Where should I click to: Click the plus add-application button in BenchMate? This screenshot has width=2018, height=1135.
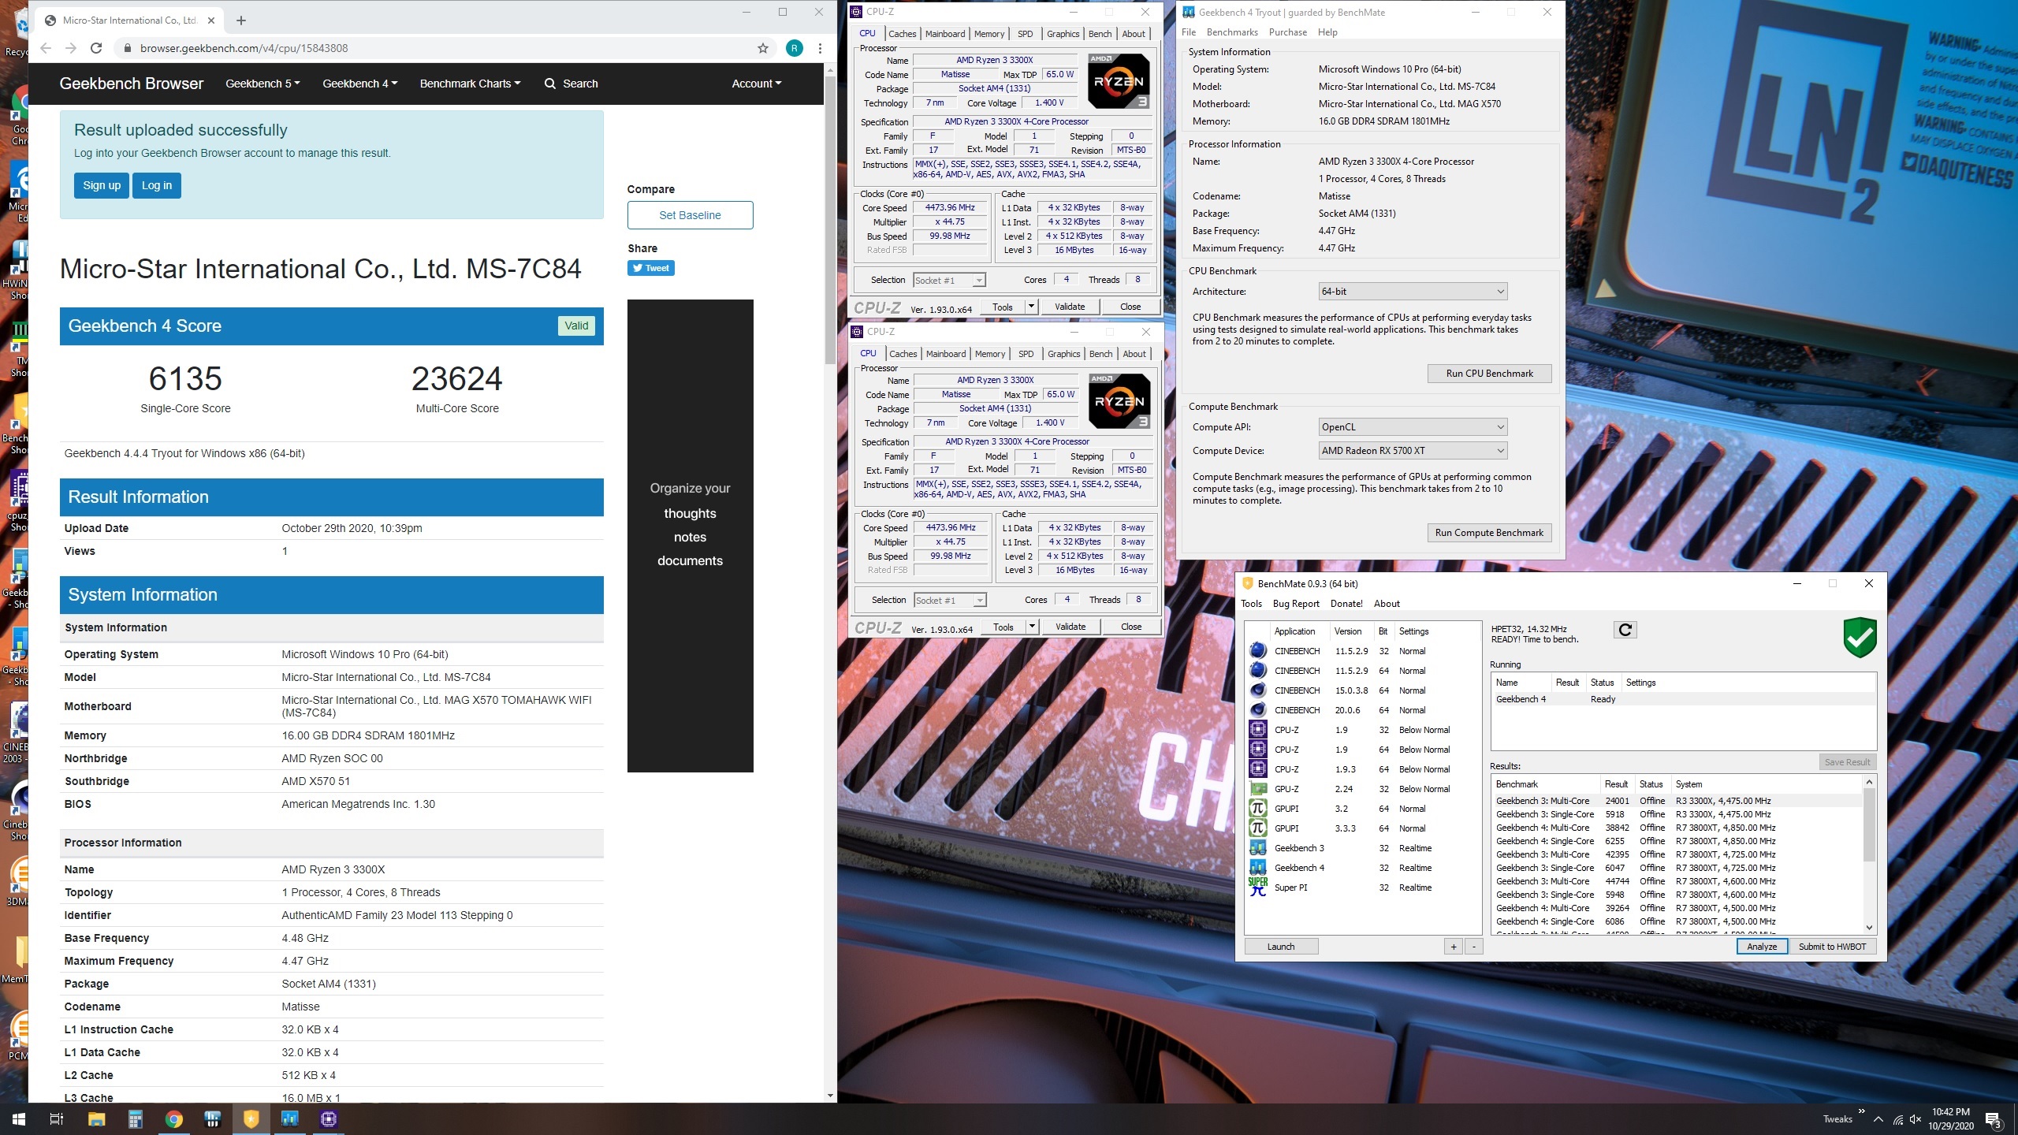pyautogui.click(x=1454, y=947)
